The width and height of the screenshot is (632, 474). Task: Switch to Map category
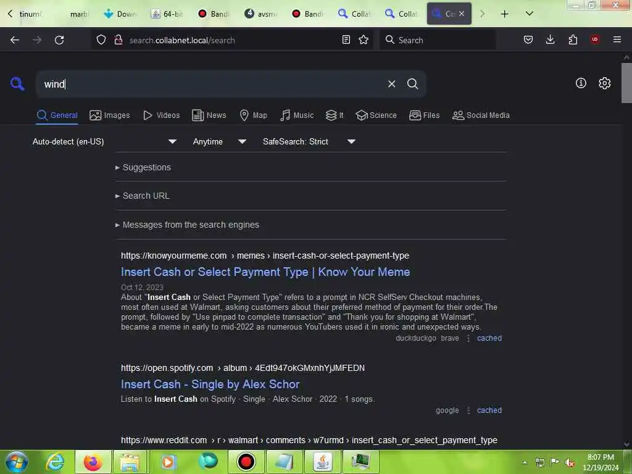pyautogui.click(x=253, y=115)
